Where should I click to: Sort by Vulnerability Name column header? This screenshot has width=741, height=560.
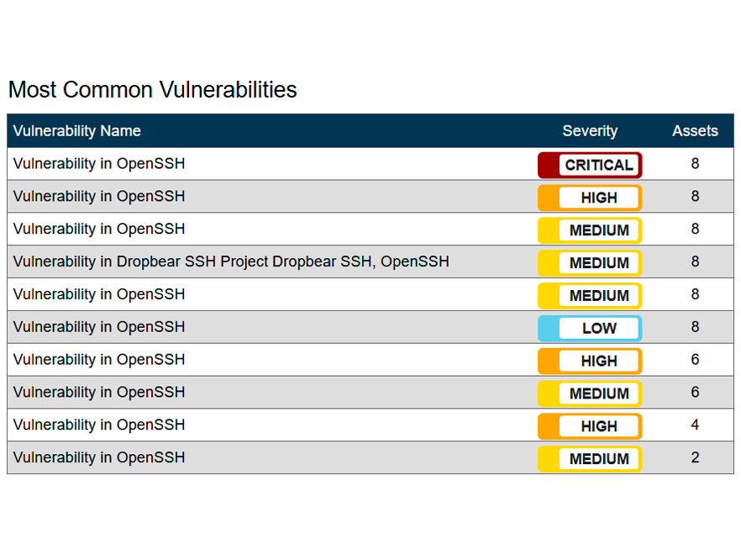(x=77, y=131)
